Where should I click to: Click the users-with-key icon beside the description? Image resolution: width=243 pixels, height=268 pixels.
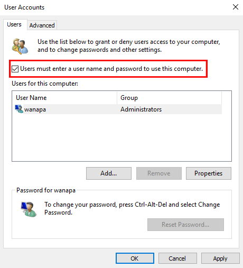20,46
